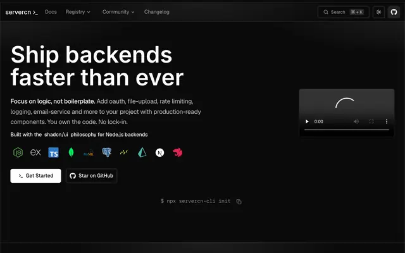This screenshot has height=253, width=405.
Task: Play the demo video
Action: click(x=307, y=121)
